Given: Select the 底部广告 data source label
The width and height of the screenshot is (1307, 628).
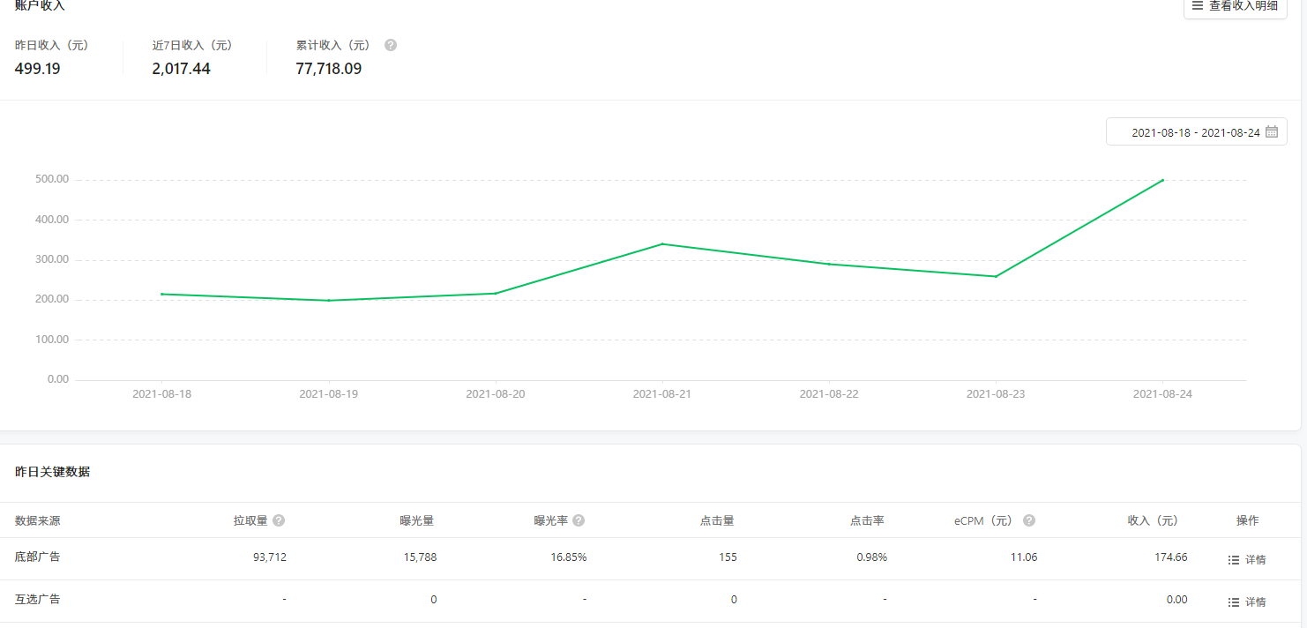Looking at the screenshot, I should 38,557.
